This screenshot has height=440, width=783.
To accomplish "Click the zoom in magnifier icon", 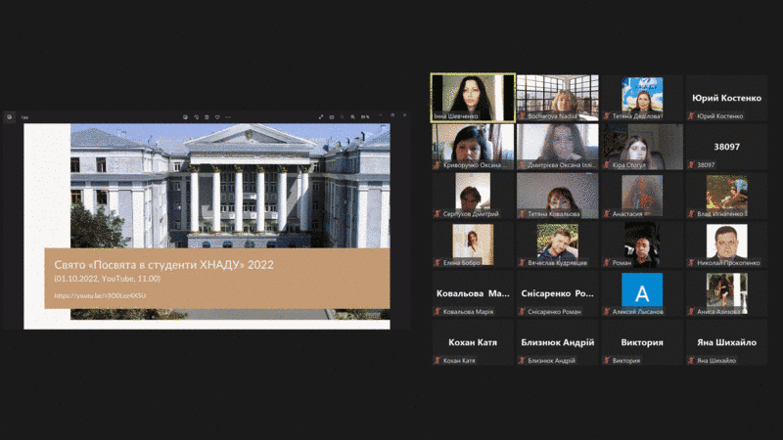I will [352, 116].
